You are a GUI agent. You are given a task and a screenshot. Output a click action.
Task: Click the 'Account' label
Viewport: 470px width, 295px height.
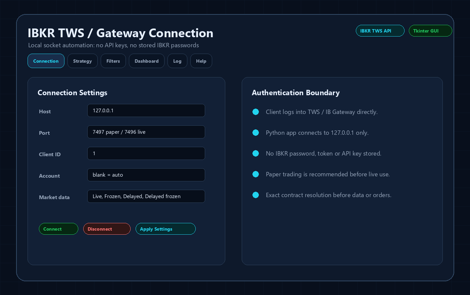[x=49, y=176]
